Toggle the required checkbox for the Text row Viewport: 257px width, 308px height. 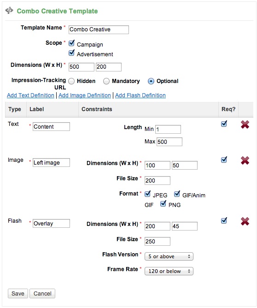point(224,124)
